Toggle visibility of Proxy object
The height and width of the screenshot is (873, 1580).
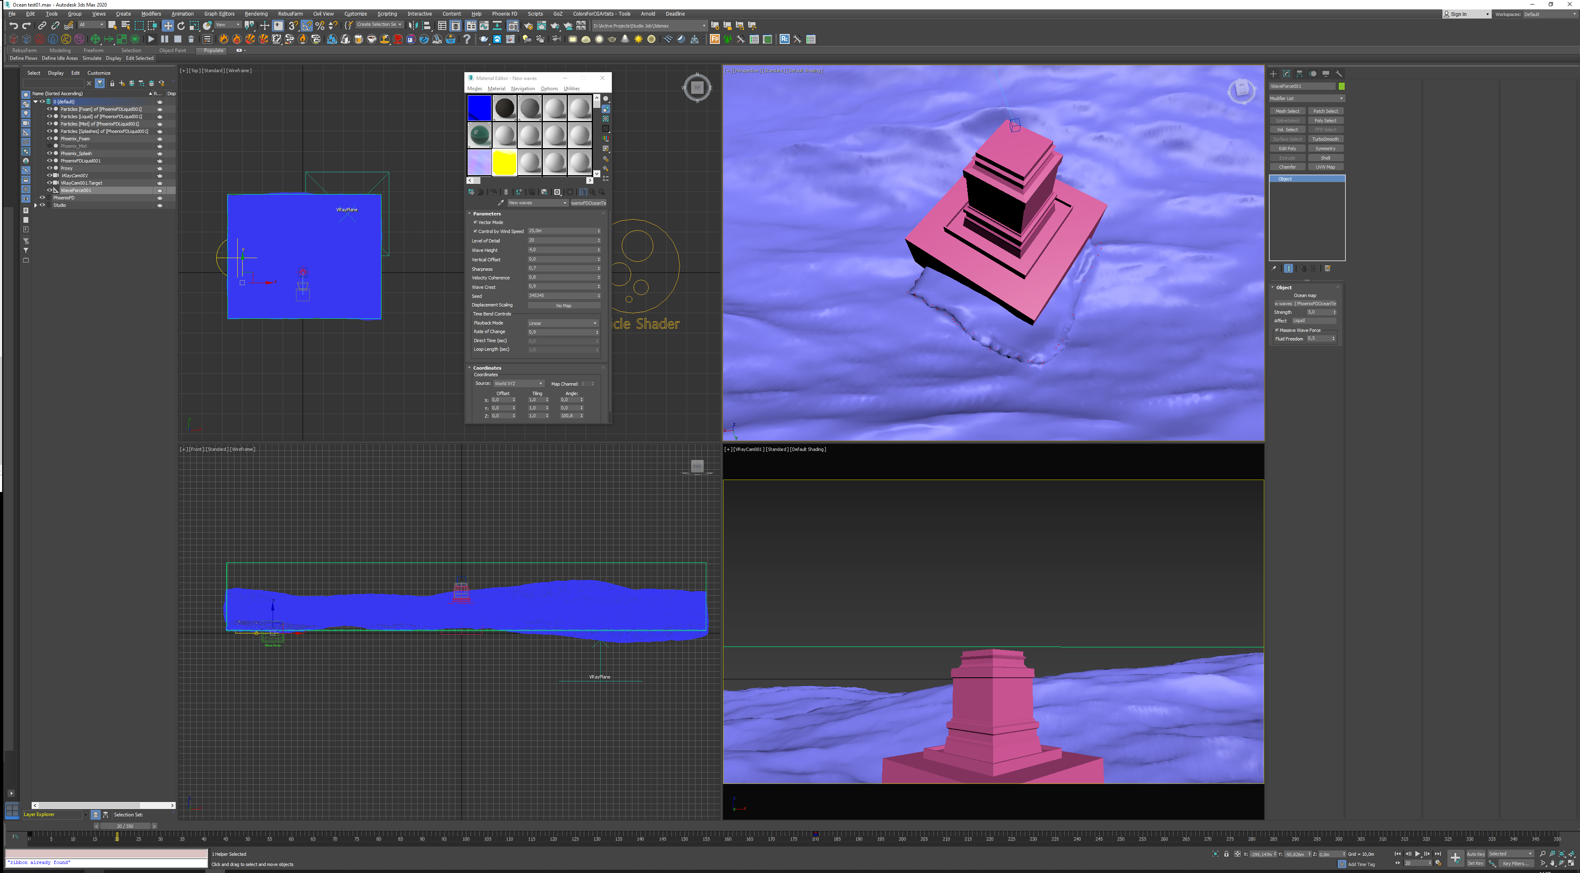coord(50,168)
